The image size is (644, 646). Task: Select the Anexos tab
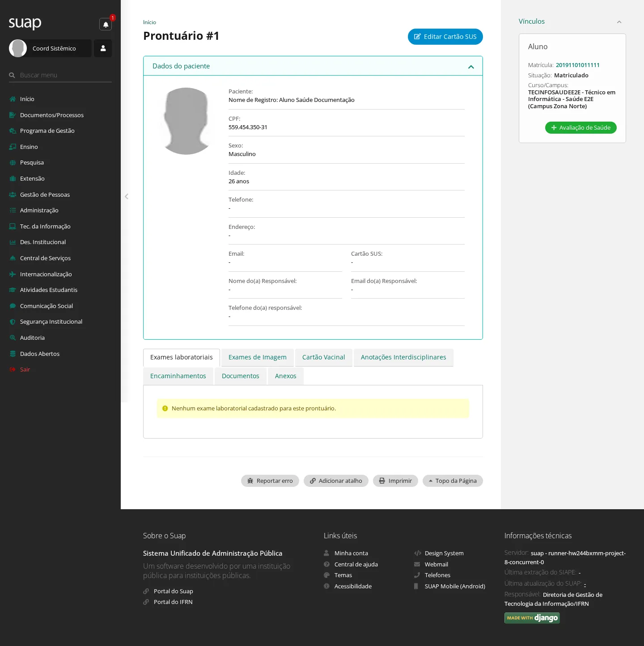pos(286,376)
